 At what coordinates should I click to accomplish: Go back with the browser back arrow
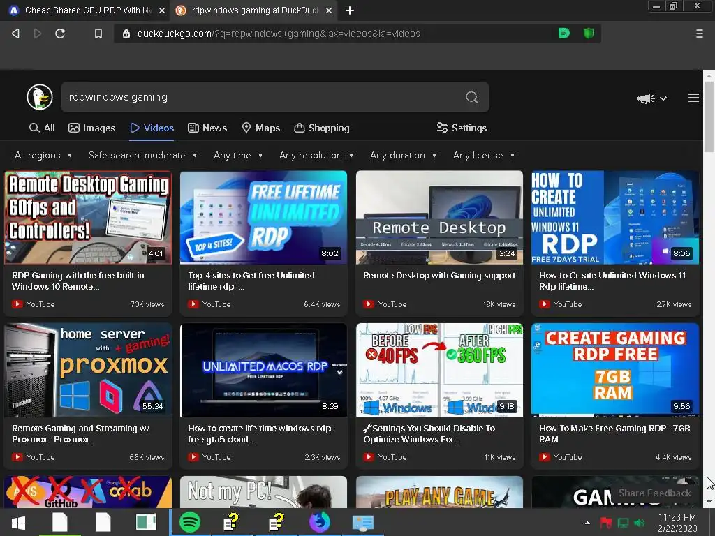15,33
